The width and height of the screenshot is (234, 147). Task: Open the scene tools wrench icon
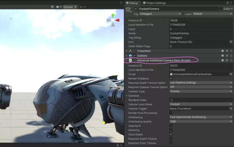(52, 7)
